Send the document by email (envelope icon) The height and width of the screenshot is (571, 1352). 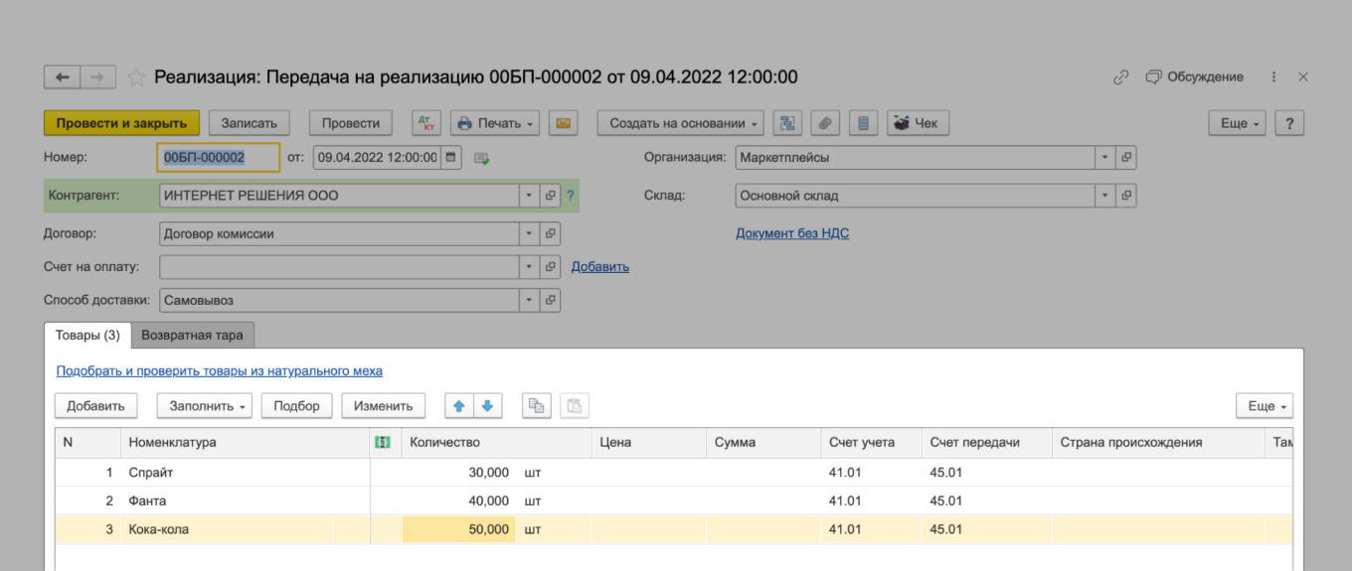(x=563, y=123)
